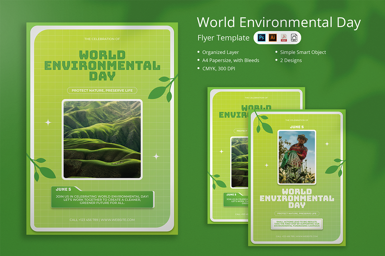This screenshot has width=385, height=256.
Task: Click the large flyer's 'Protect Nature, Preserve Life' pill
Action: point(102,91)
